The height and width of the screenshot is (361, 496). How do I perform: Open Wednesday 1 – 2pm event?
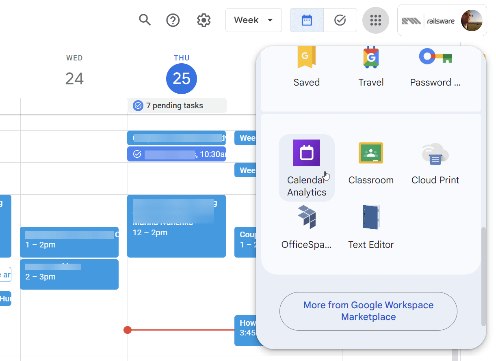coord(69,242)
